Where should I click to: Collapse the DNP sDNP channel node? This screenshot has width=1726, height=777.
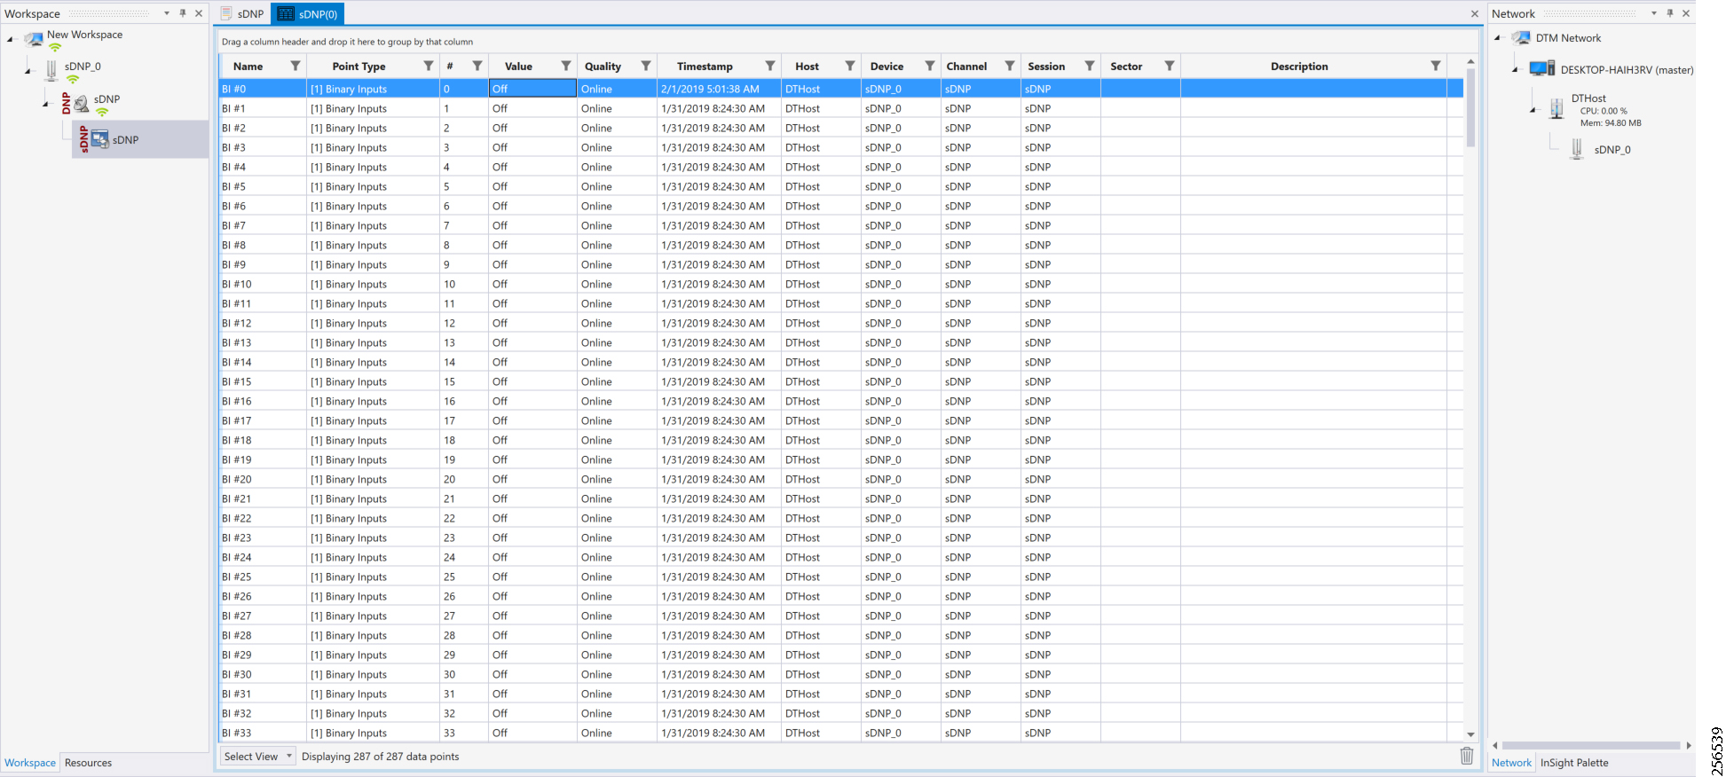[45, 104]
